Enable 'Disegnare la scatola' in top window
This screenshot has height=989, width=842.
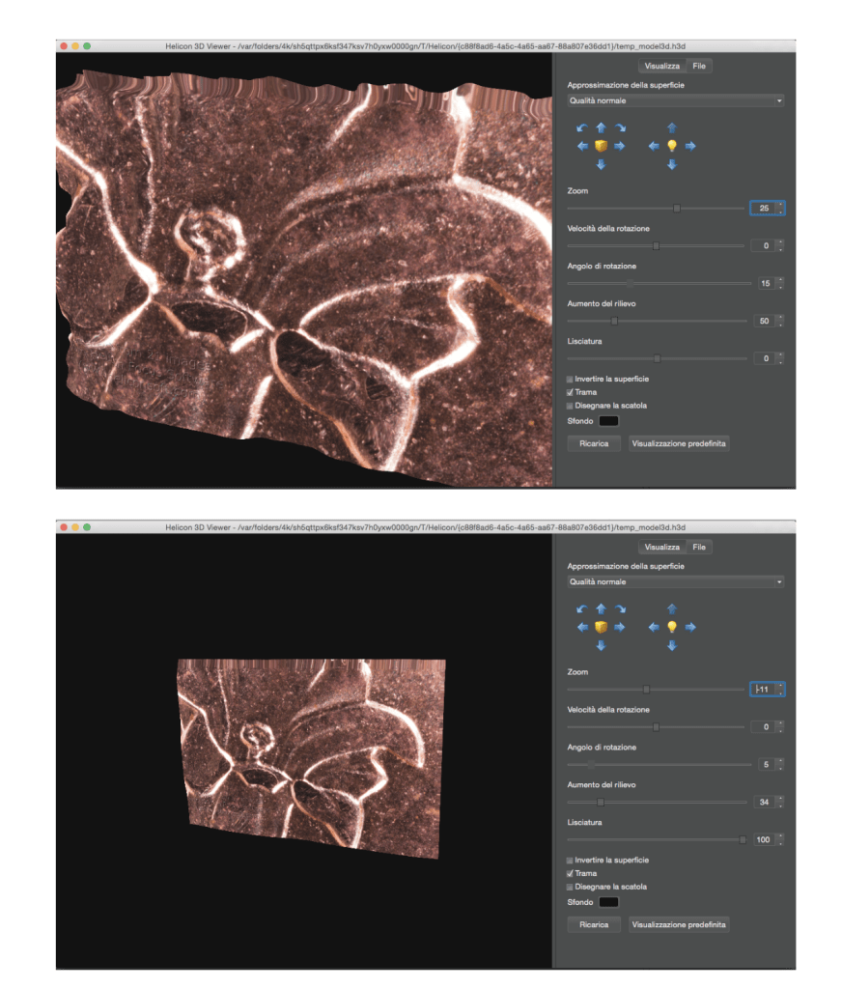[x=571, y=406]
